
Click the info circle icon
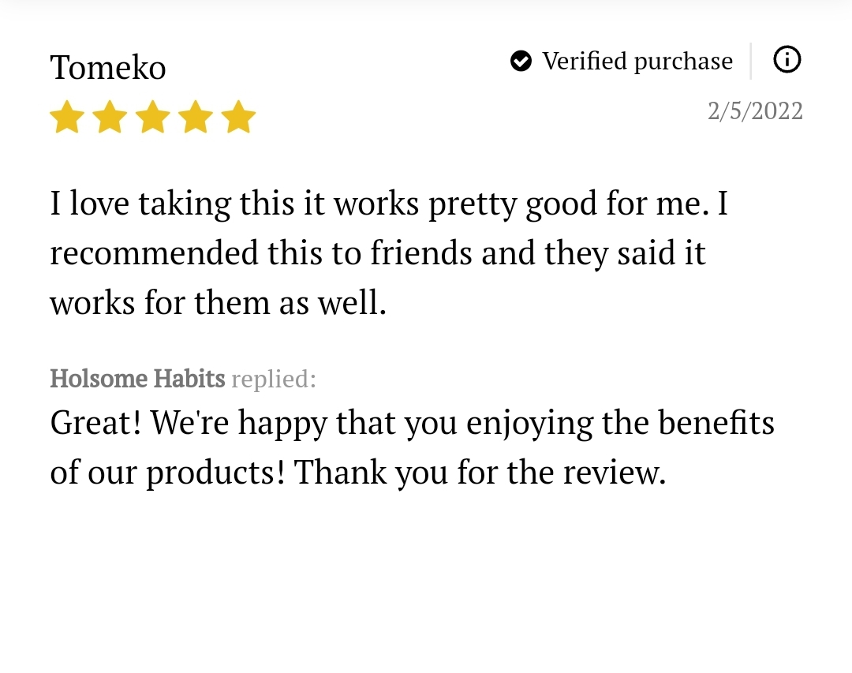(787, 60)
